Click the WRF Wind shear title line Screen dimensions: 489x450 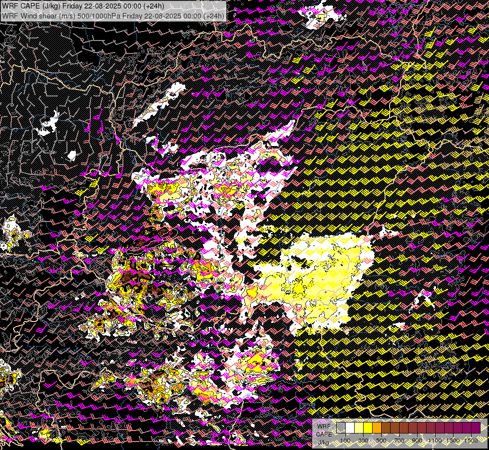coord(112,15)
